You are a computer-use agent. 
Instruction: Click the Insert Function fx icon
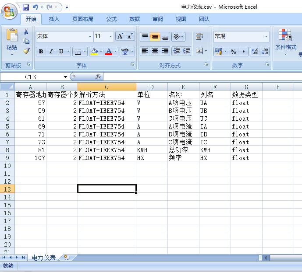click(x=98, y=77)
